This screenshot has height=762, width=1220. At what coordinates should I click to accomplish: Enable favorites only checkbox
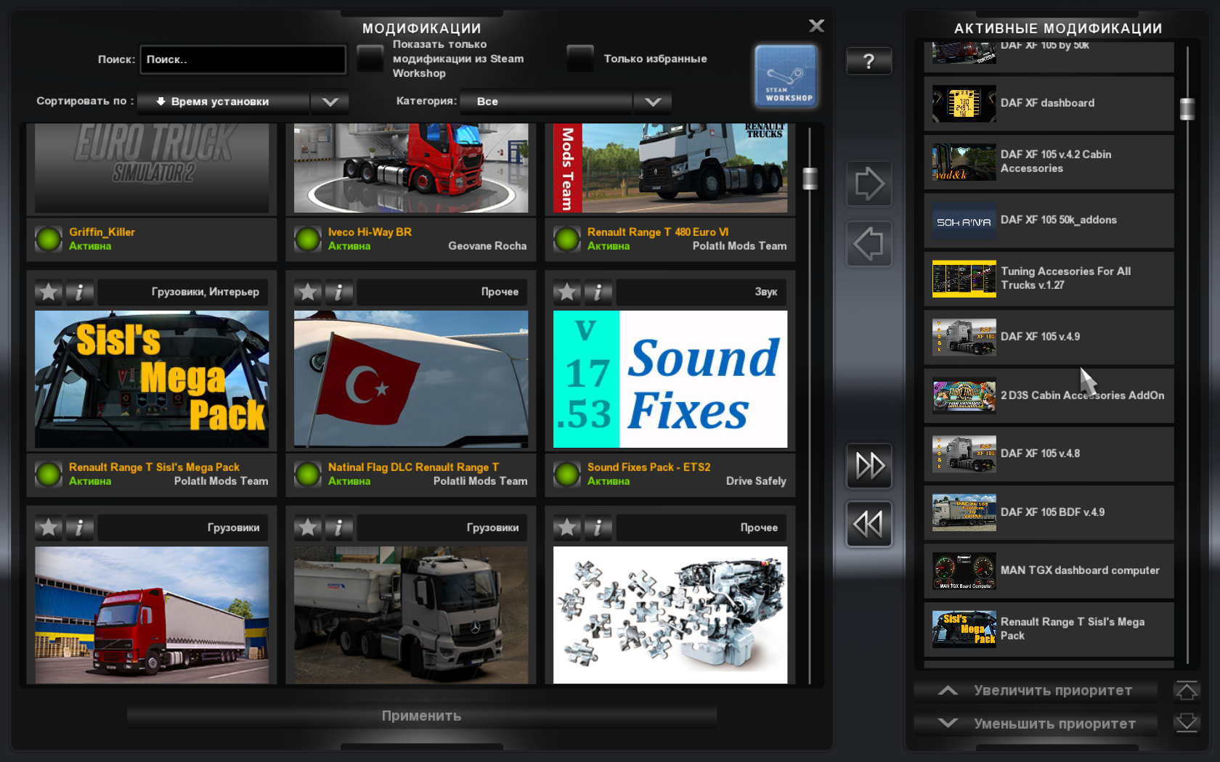580,59
